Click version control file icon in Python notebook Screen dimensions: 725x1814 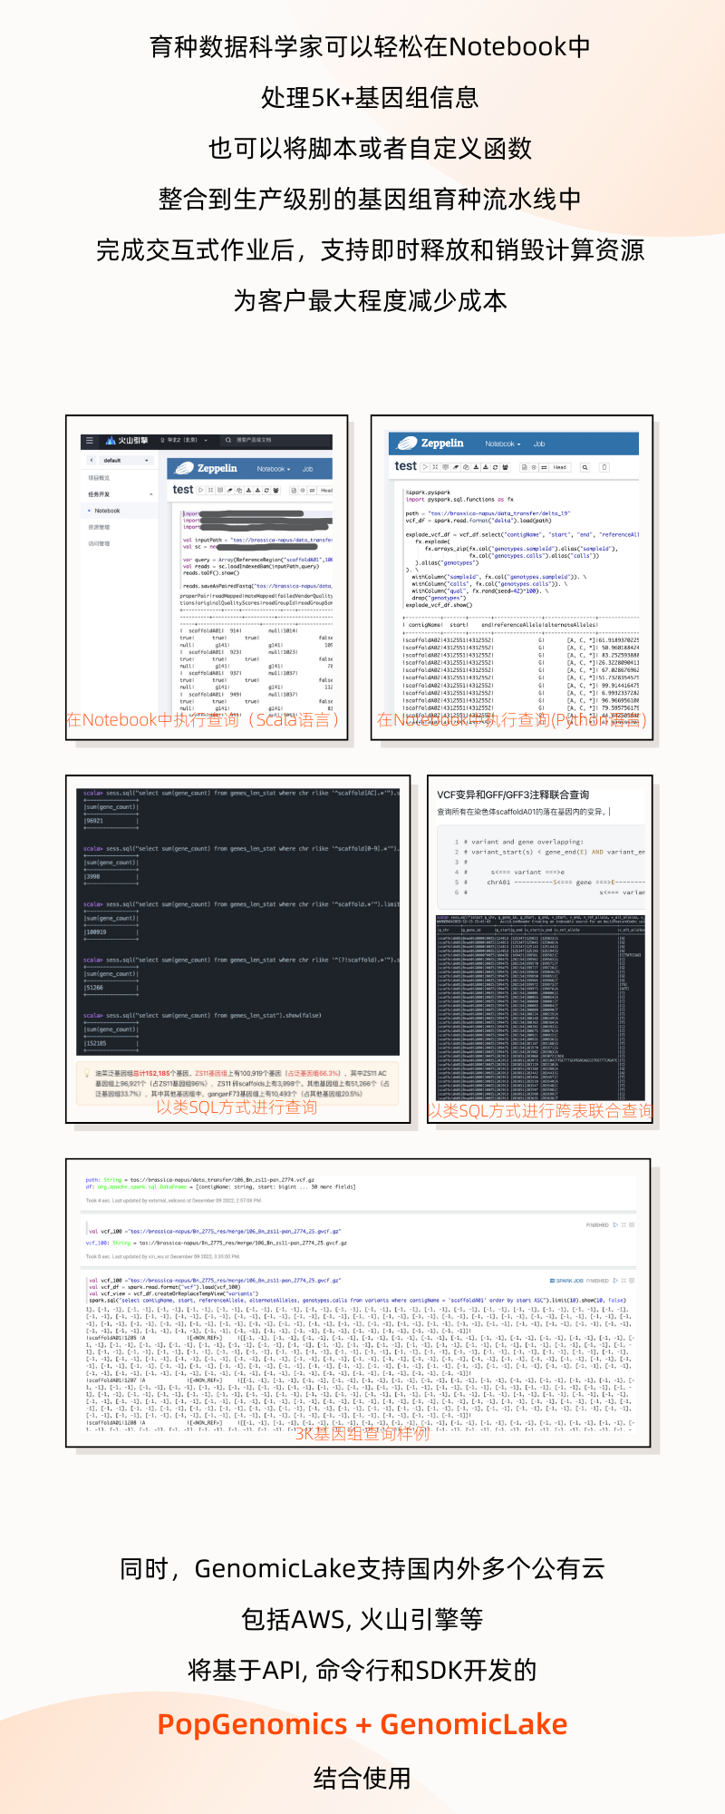523,467
